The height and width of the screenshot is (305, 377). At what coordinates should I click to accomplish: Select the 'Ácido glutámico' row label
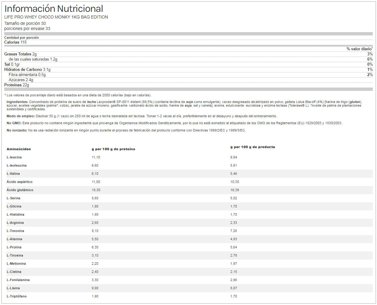(20, 190)
